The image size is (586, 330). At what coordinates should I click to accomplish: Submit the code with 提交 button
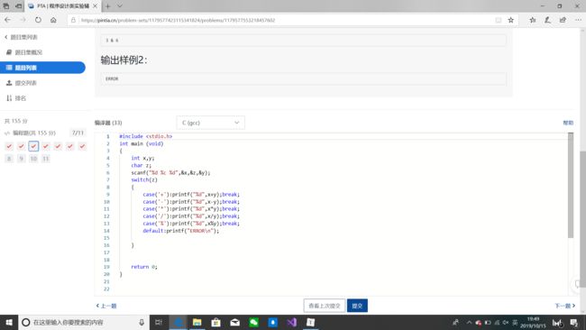[357, 306]
